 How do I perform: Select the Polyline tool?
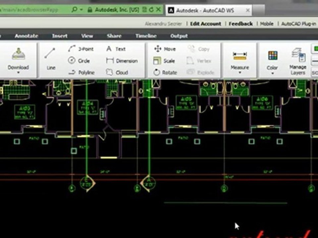click(x=81, y=72)
